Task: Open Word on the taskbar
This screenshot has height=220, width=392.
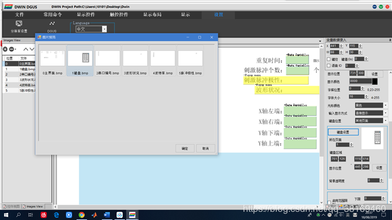Action: tap(107, 215)
